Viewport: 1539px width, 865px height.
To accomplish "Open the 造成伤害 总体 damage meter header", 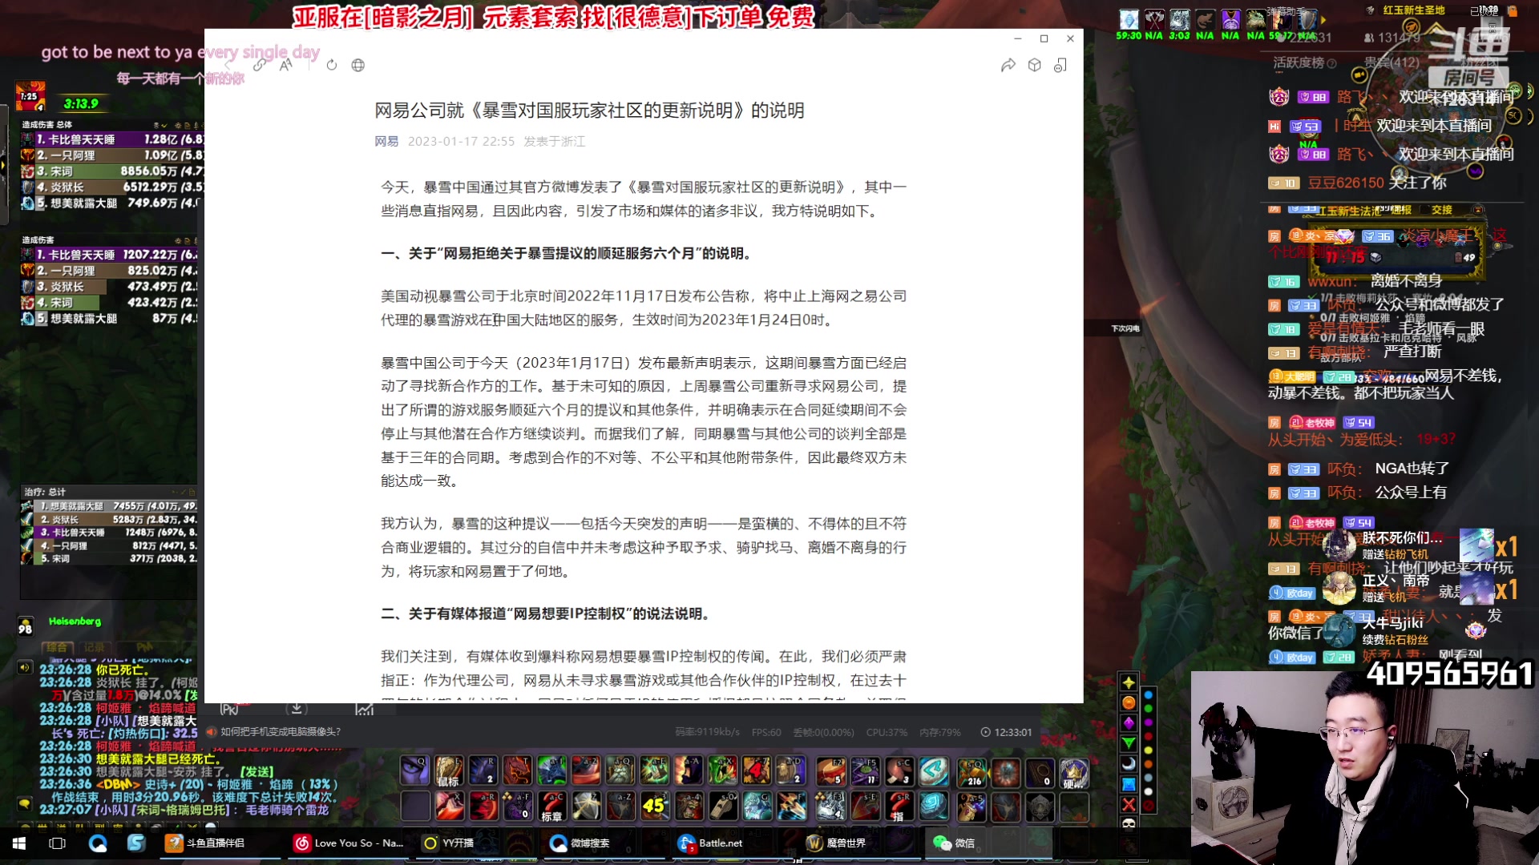I will (x=47, y=124).
